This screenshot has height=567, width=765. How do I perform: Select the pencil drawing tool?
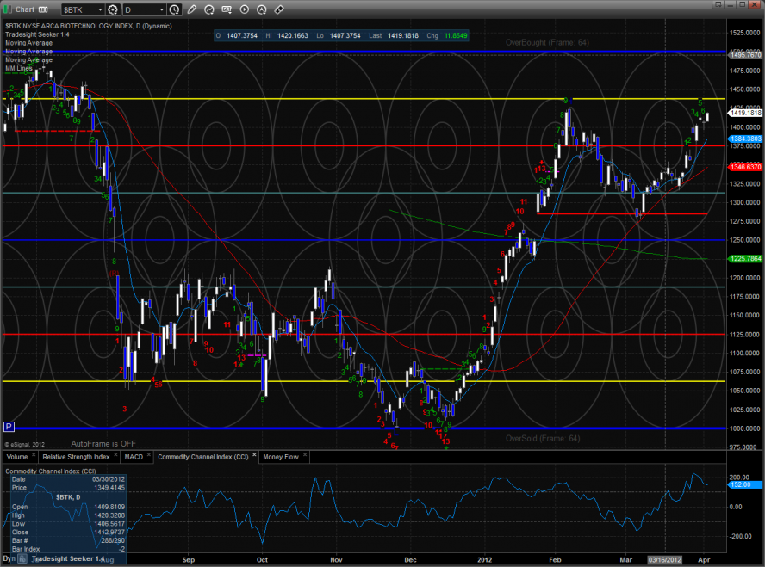pos(193,9)
